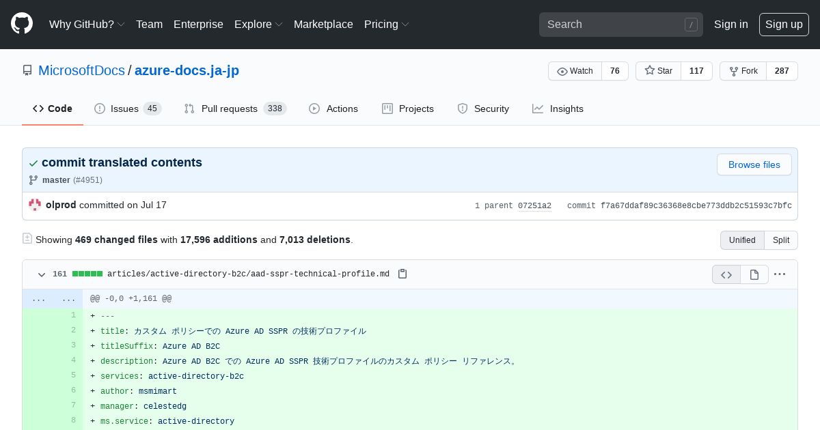Click the 161 diffstat green bars
The width and height of the screenshot is (820, 430).
pyautogui.click(x=87, y=274)
